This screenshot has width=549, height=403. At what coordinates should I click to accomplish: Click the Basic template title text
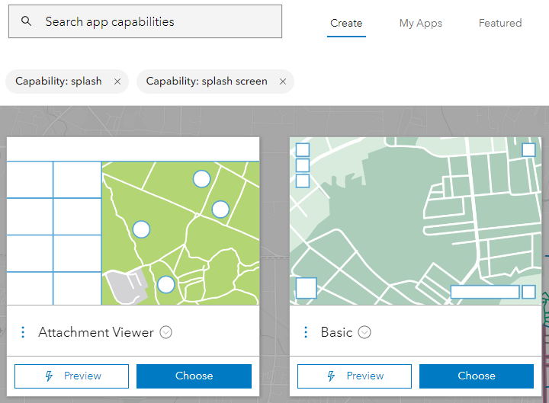pyautogui.click(x=336, y=332)
